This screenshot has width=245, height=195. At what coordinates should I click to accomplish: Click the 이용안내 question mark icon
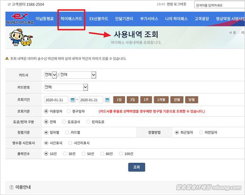(12, 187)
